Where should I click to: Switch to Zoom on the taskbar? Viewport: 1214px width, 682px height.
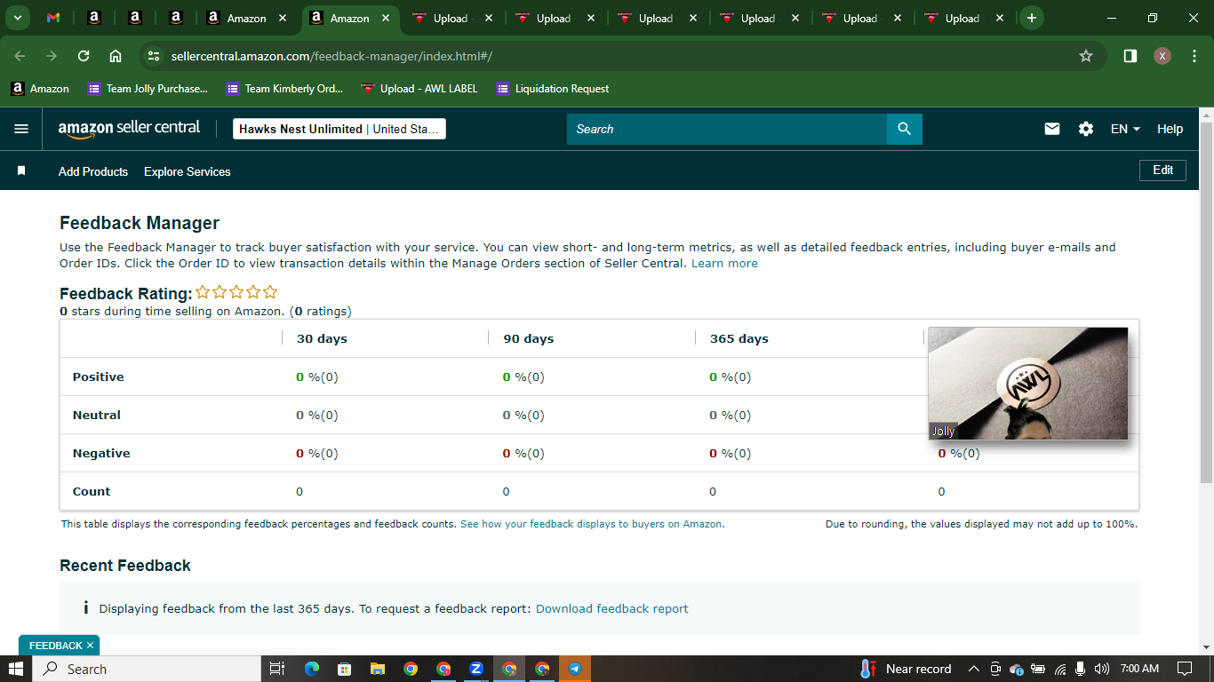coord(476,669)
